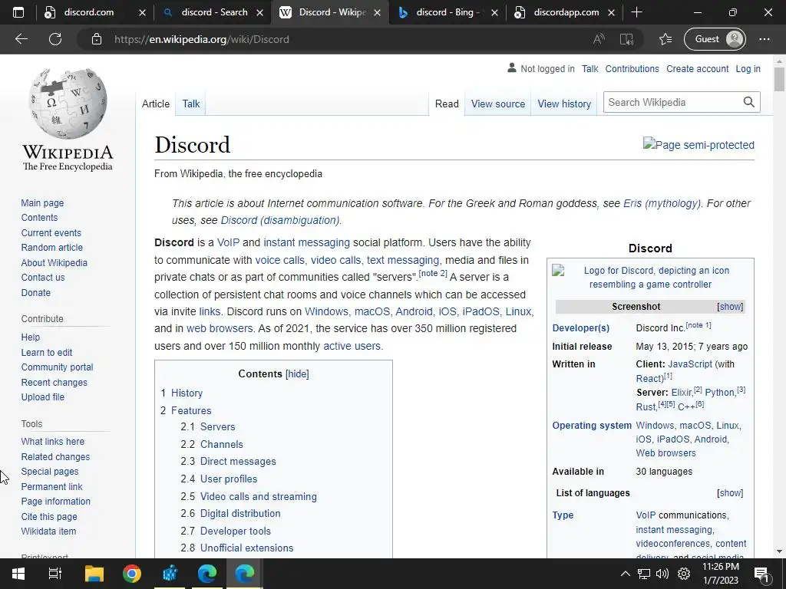Click the browser address bar URL
The width and height of the screenshot is (786, 589).
click(x=202, y=39)
